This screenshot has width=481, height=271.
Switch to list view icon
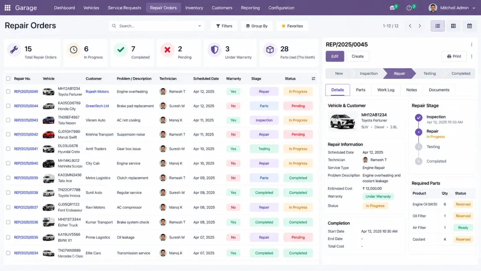pyautogui.click(x=438, y=26)
